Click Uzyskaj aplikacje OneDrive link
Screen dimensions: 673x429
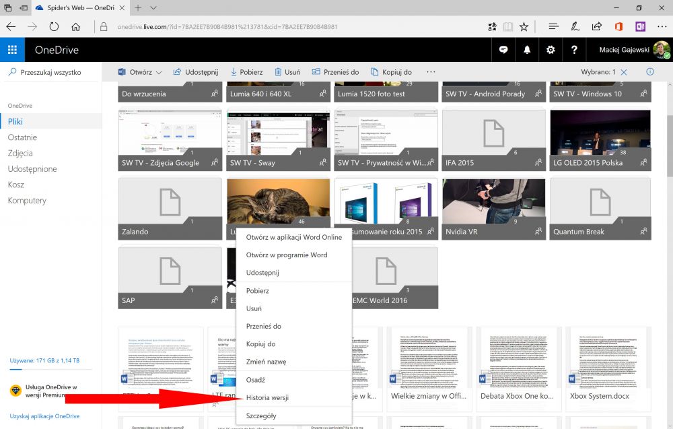click(x=44, y=416)
